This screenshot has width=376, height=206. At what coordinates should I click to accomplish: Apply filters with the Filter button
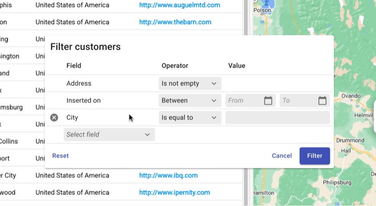point(315,156)
